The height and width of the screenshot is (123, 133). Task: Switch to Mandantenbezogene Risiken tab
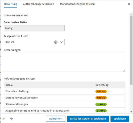[x=77, y=4]
